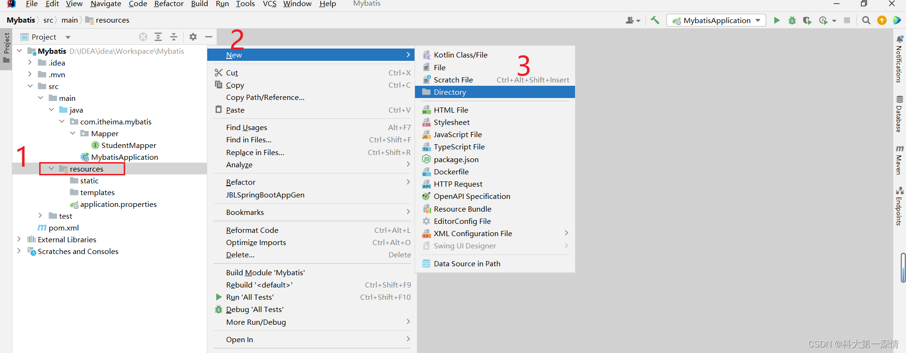Image resolution: width=906 pixels, height=353 pixels.
Task: Select Data Source in Path
Action: tap(495, 263)
